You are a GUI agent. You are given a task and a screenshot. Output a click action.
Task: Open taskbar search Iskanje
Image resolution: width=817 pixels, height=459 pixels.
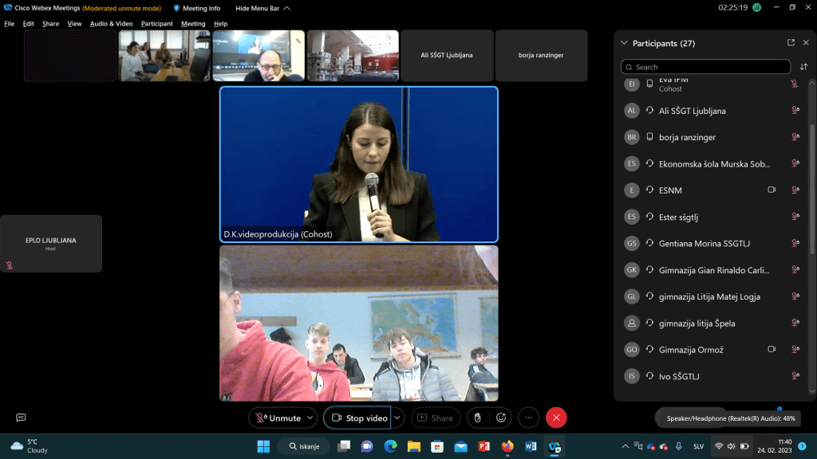point(304,446)
